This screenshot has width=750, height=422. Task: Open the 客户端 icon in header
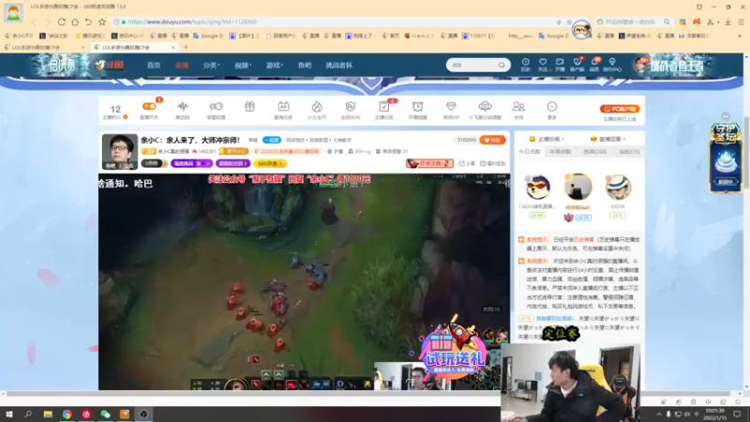point(577,65)
